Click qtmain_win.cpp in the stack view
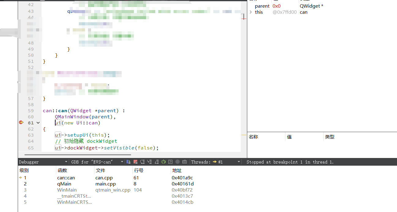 click(113, 190)
